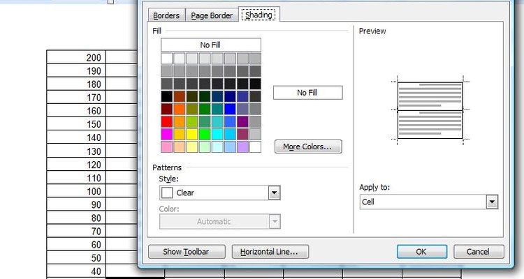Pick the bright red fill swatch
The image size is (524, 279).
[x=167, y=121]
